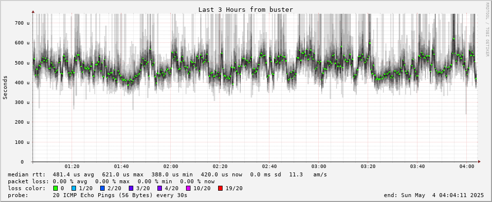
Task: Click the 03:20 time axis label
Action: coord(368,167)
